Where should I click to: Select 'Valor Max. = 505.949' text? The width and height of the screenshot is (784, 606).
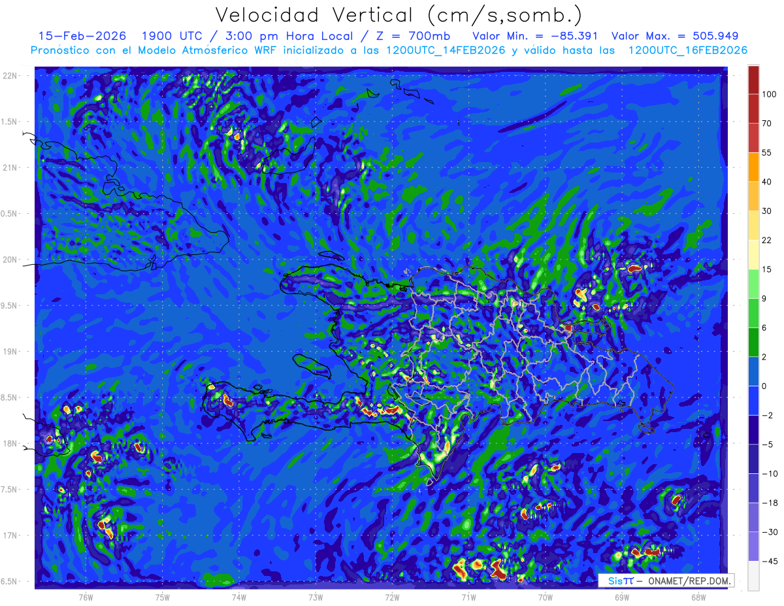[676, 35]
